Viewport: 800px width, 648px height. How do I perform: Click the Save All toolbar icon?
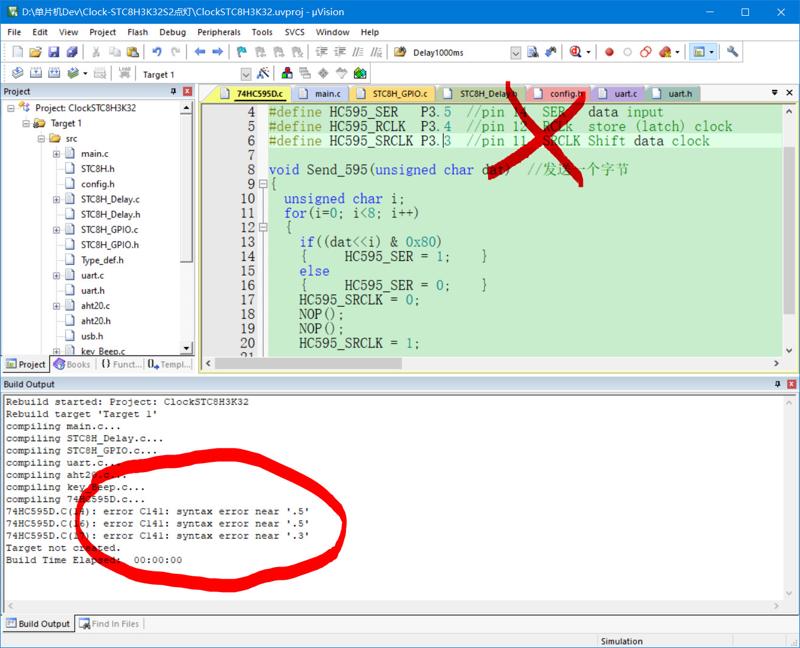(x=72, y=52)
